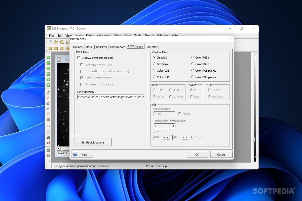Choose Color RGBa radio option

tap(193, 58)
